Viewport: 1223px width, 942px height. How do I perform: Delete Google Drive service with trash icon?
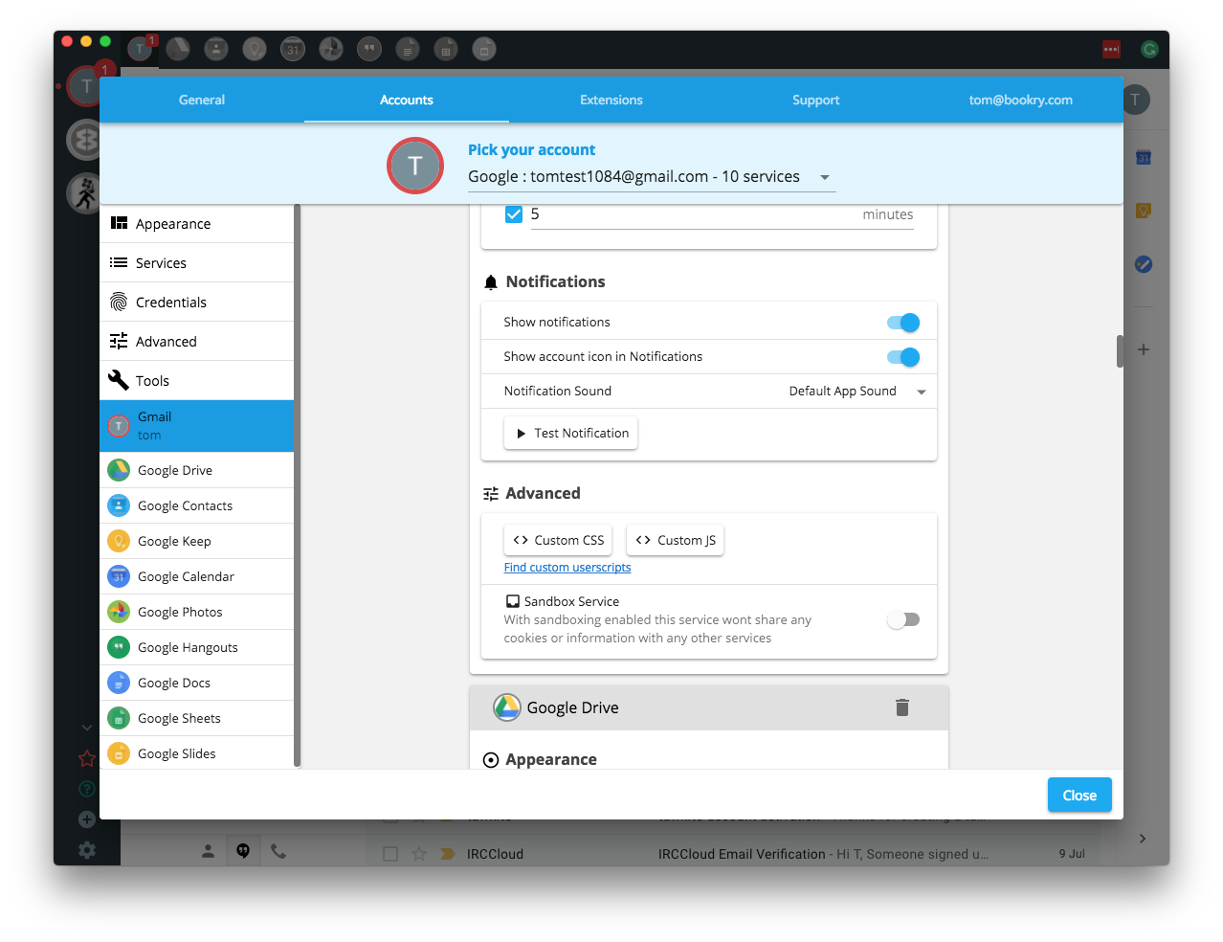point(902,707)
